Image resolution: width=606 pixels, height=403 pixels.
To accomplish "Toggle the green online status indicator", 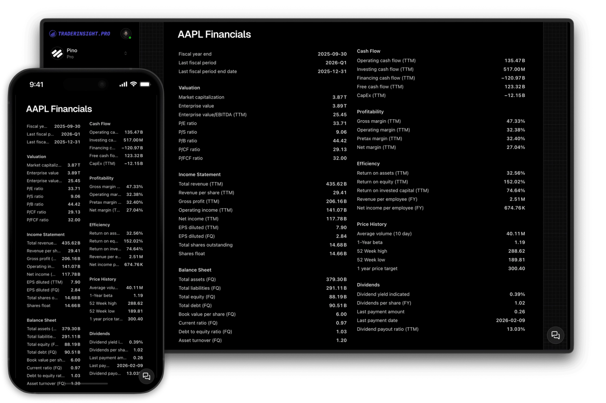I will (129, 38).
